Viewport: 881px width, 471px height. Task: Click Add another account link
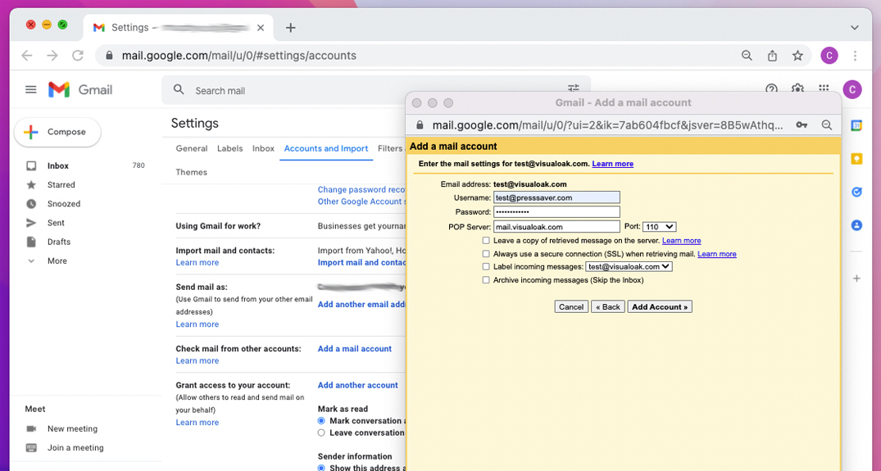(357, 385)
